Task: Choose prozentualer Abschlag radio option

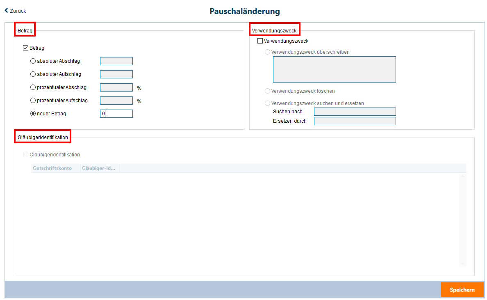Action: pyautogui.click(x=33, y=87)
